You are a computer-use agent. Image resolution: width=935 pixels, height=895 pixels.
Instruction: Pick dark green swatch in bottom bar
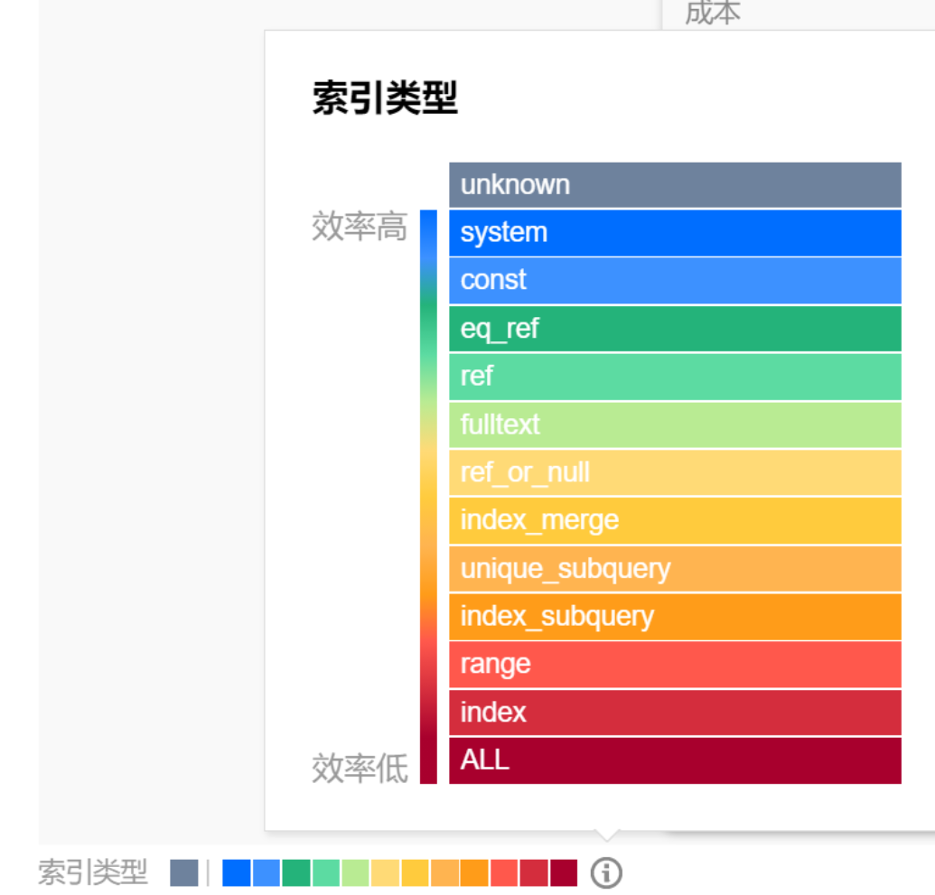pyautogui.click(x=295, y=873)
